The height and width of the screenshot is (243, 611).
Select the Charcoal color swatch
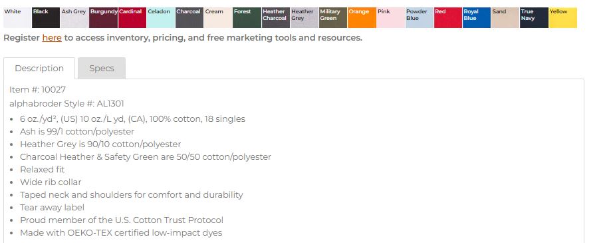click(x=189, y=17)
